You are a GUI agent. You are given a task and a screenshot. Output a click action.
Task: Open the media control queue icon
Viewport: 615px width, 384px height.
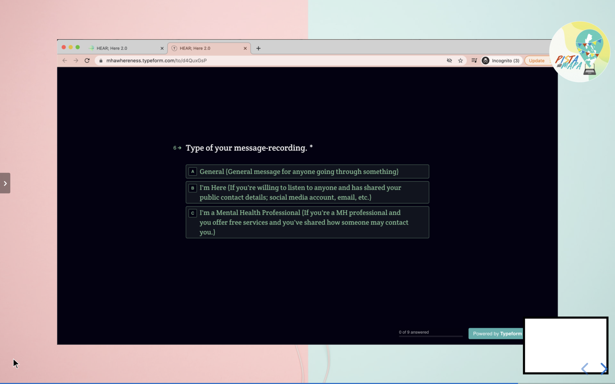click(474, 61)
